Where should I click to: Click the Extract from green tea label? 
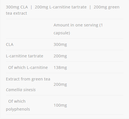click(28, 79)
